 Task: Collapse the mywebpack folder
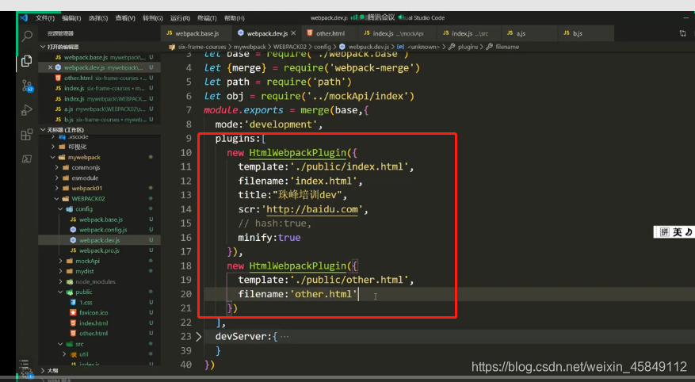53,158
